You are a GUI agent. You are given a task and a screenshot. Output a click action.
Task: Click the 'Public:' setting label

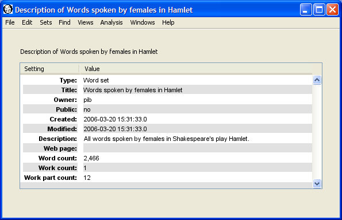pos(66,109)
